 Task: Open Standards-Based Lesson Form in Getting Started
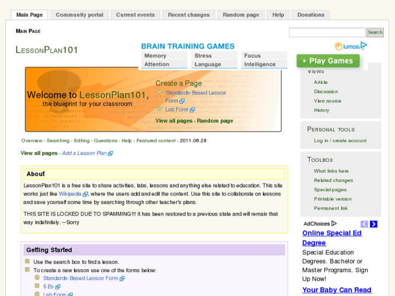(x=80, y=278)
